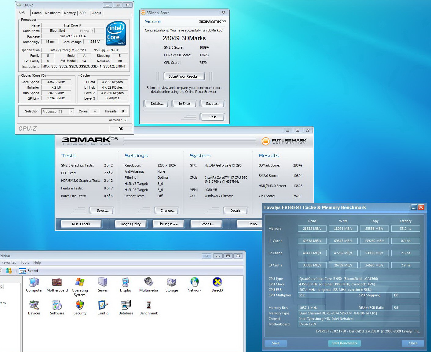Click OK in the CPU-Z window

click(x=121, y=129)
